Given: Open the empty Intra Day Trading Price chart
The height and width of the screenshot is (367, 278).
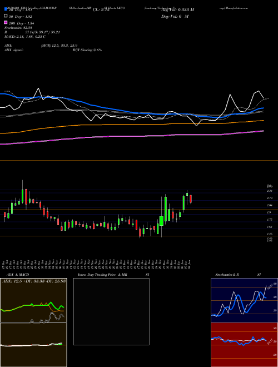Looking at the screenshot, I should (x=111, y=311).
